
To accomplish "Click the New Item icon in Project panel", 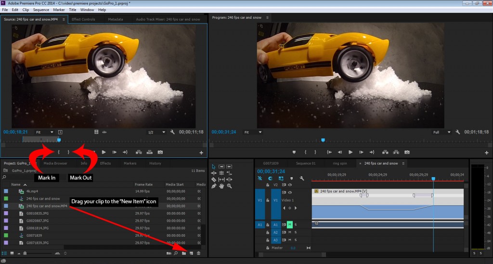I will click(x=191, y=253).
